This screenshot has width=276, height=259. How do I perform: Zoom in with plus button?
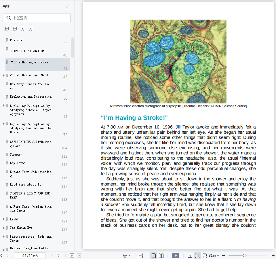pos(273,256)
